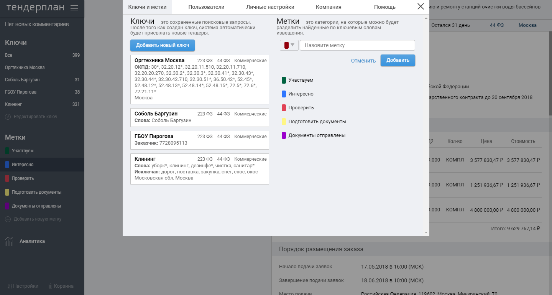Filter by Подготовить документы label in sidebar
The height and width of the screenshot is (295, 552).
click(x=42, y=192)
